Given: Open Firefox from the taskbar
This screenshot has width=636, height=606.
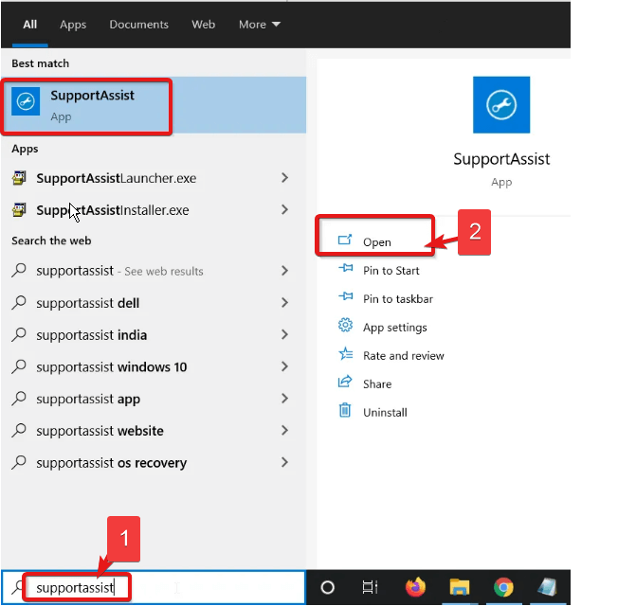Looking at the screenshot, I should coord(415,587).
